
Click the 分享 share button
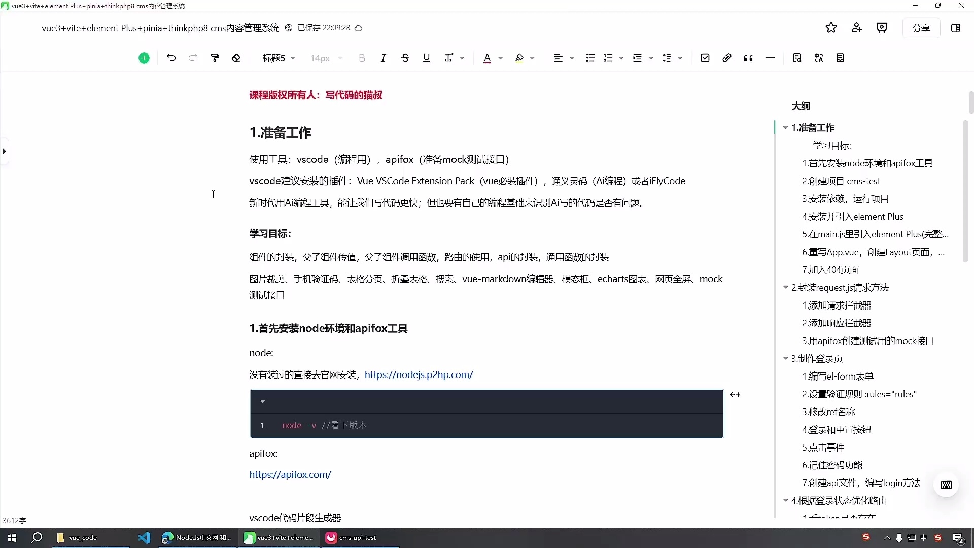click(x=921, y=28)
